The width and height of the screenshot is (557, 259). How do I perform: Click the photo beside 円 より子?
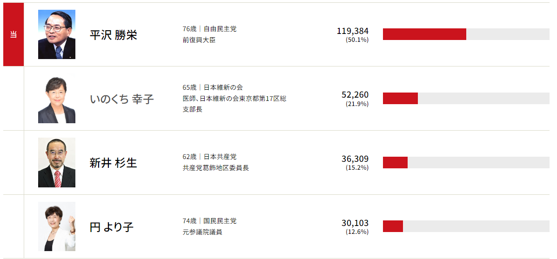point(57,226)
